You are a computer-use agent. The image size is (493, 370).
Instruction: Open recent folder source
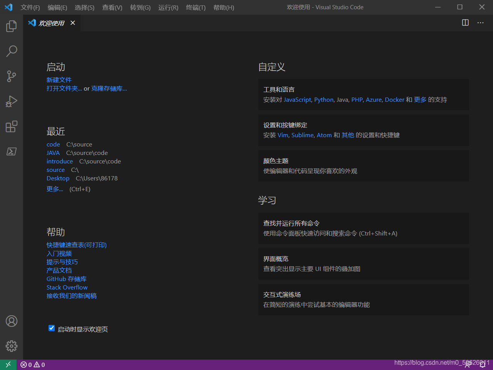point(55,170)
